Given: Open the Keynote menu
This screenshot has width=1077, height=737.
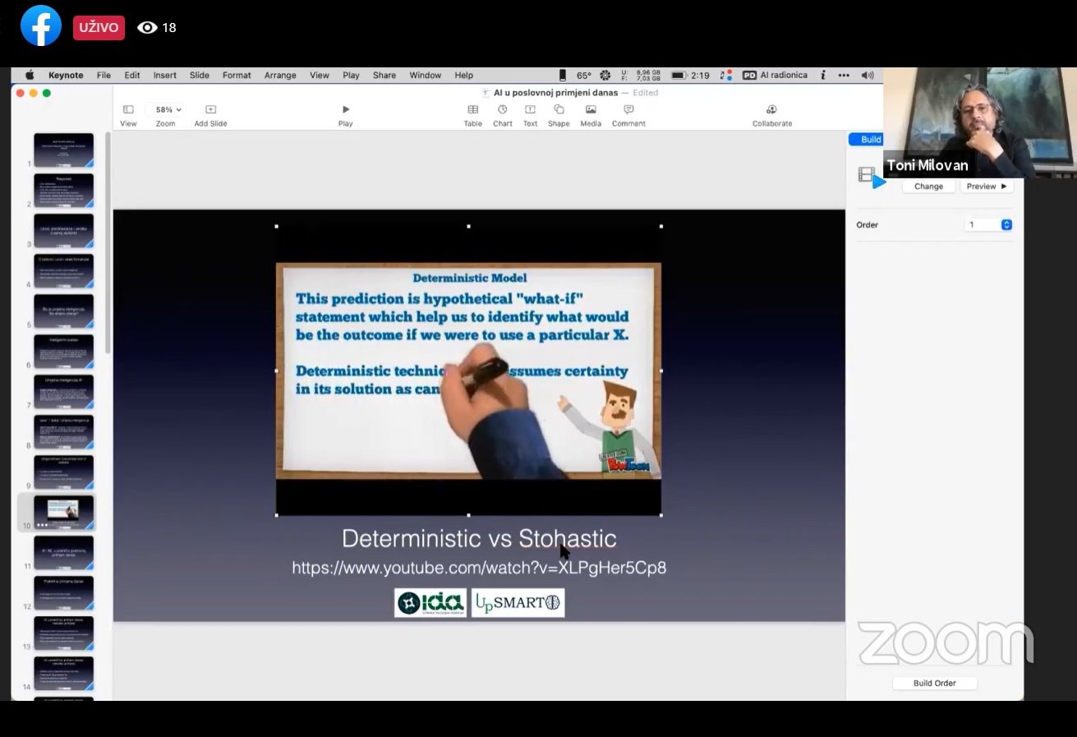Looking at the screenshot, I should (x=66, y=76).
